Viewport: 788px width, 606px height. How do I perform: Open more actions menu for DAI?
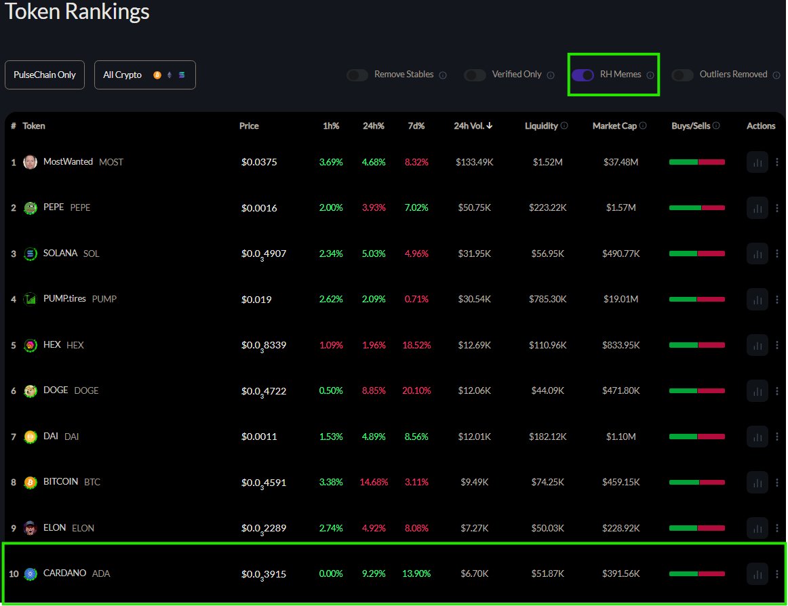(777, 437)
